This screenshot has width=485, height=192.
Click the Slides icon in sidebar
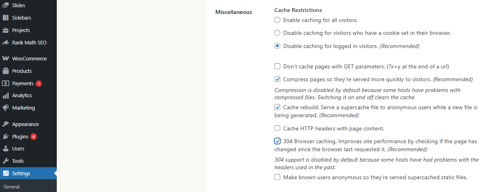[x=6, y=6]
